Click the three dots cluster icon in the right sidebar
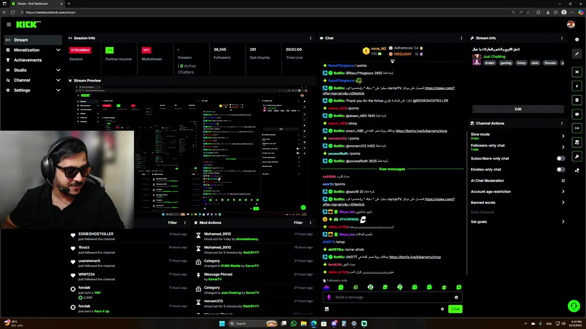The height and width of the screenshot is (329, 586). [577, 170]
